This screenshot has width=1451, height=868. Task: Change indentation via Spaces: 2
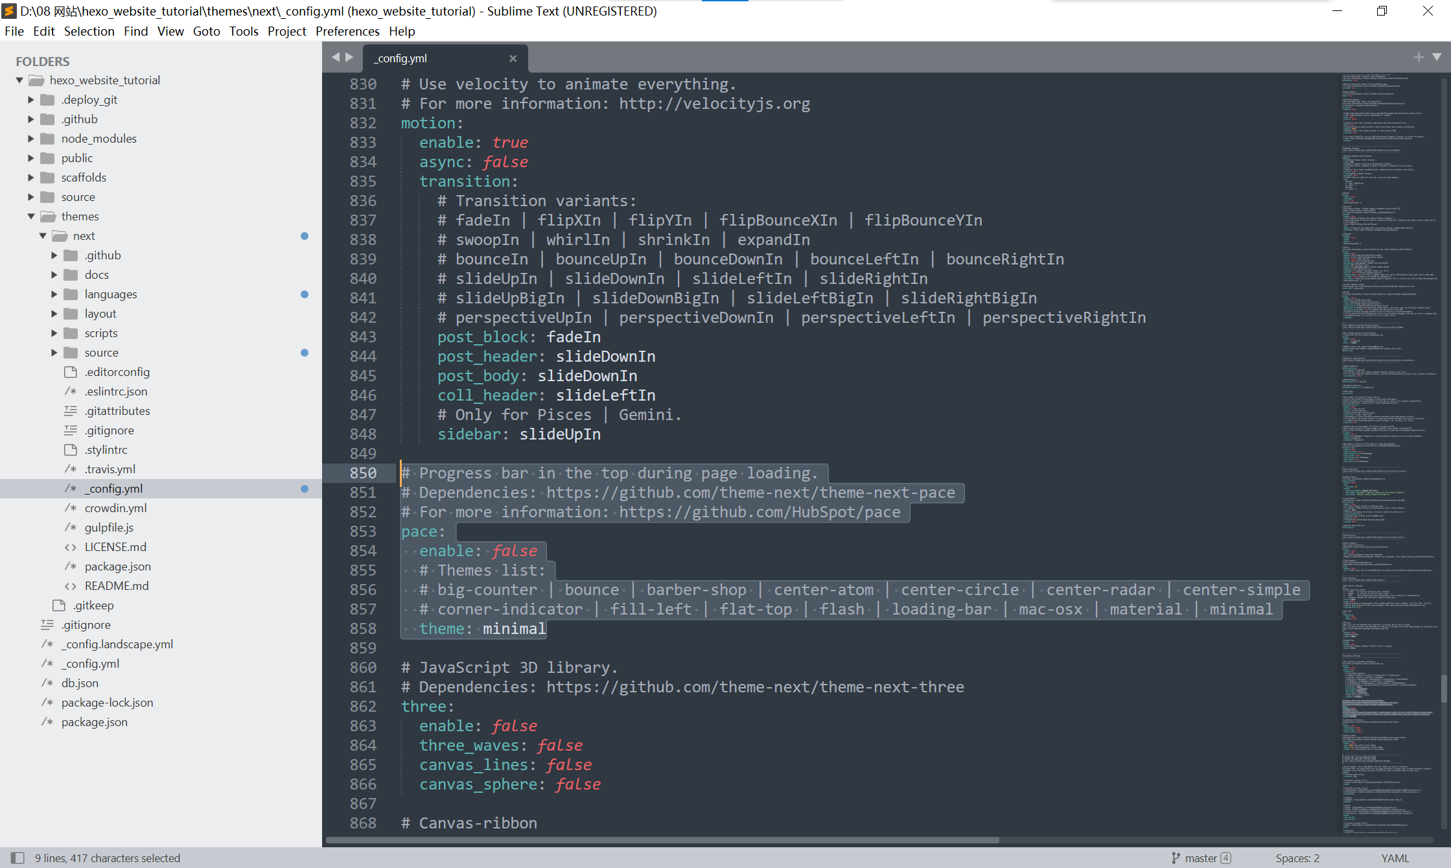[1297, 858]
